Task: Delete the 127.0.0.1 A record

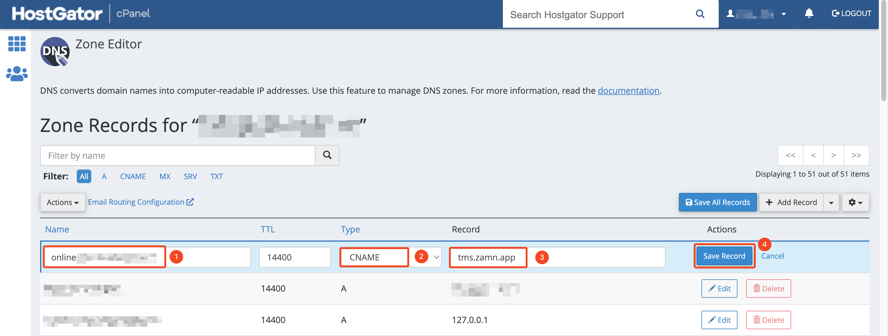Action: pos(768,320)
